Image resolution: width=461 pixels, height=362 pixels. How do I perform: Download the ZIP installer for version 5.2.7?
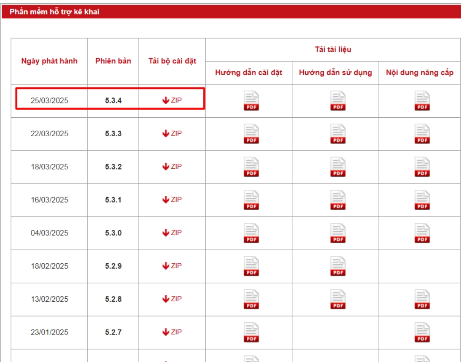[x=172, y=332]
